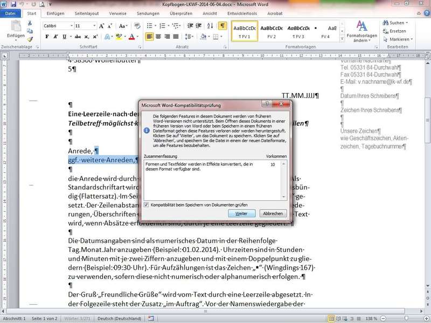
Task: Toggle bold formatting in the ribbon
Action: point(47,37)
